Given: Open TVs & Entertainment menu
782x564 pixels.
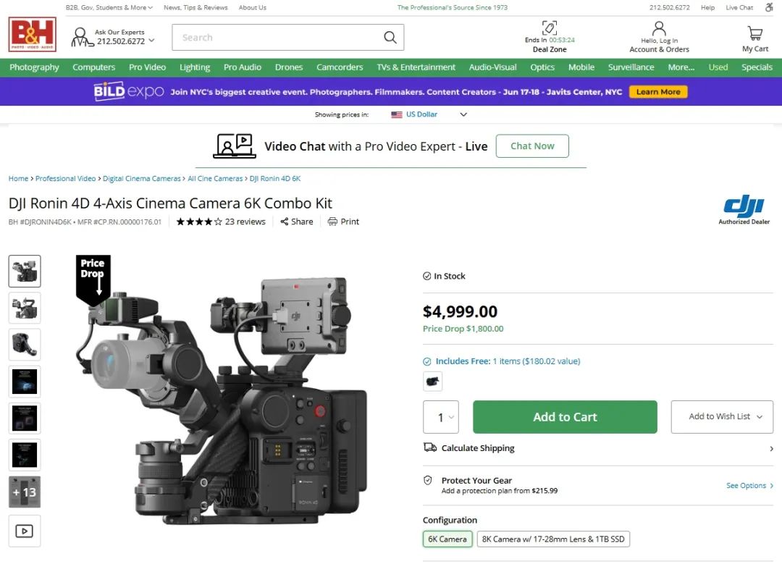Looking at the screenshot, I should [416, 67].
